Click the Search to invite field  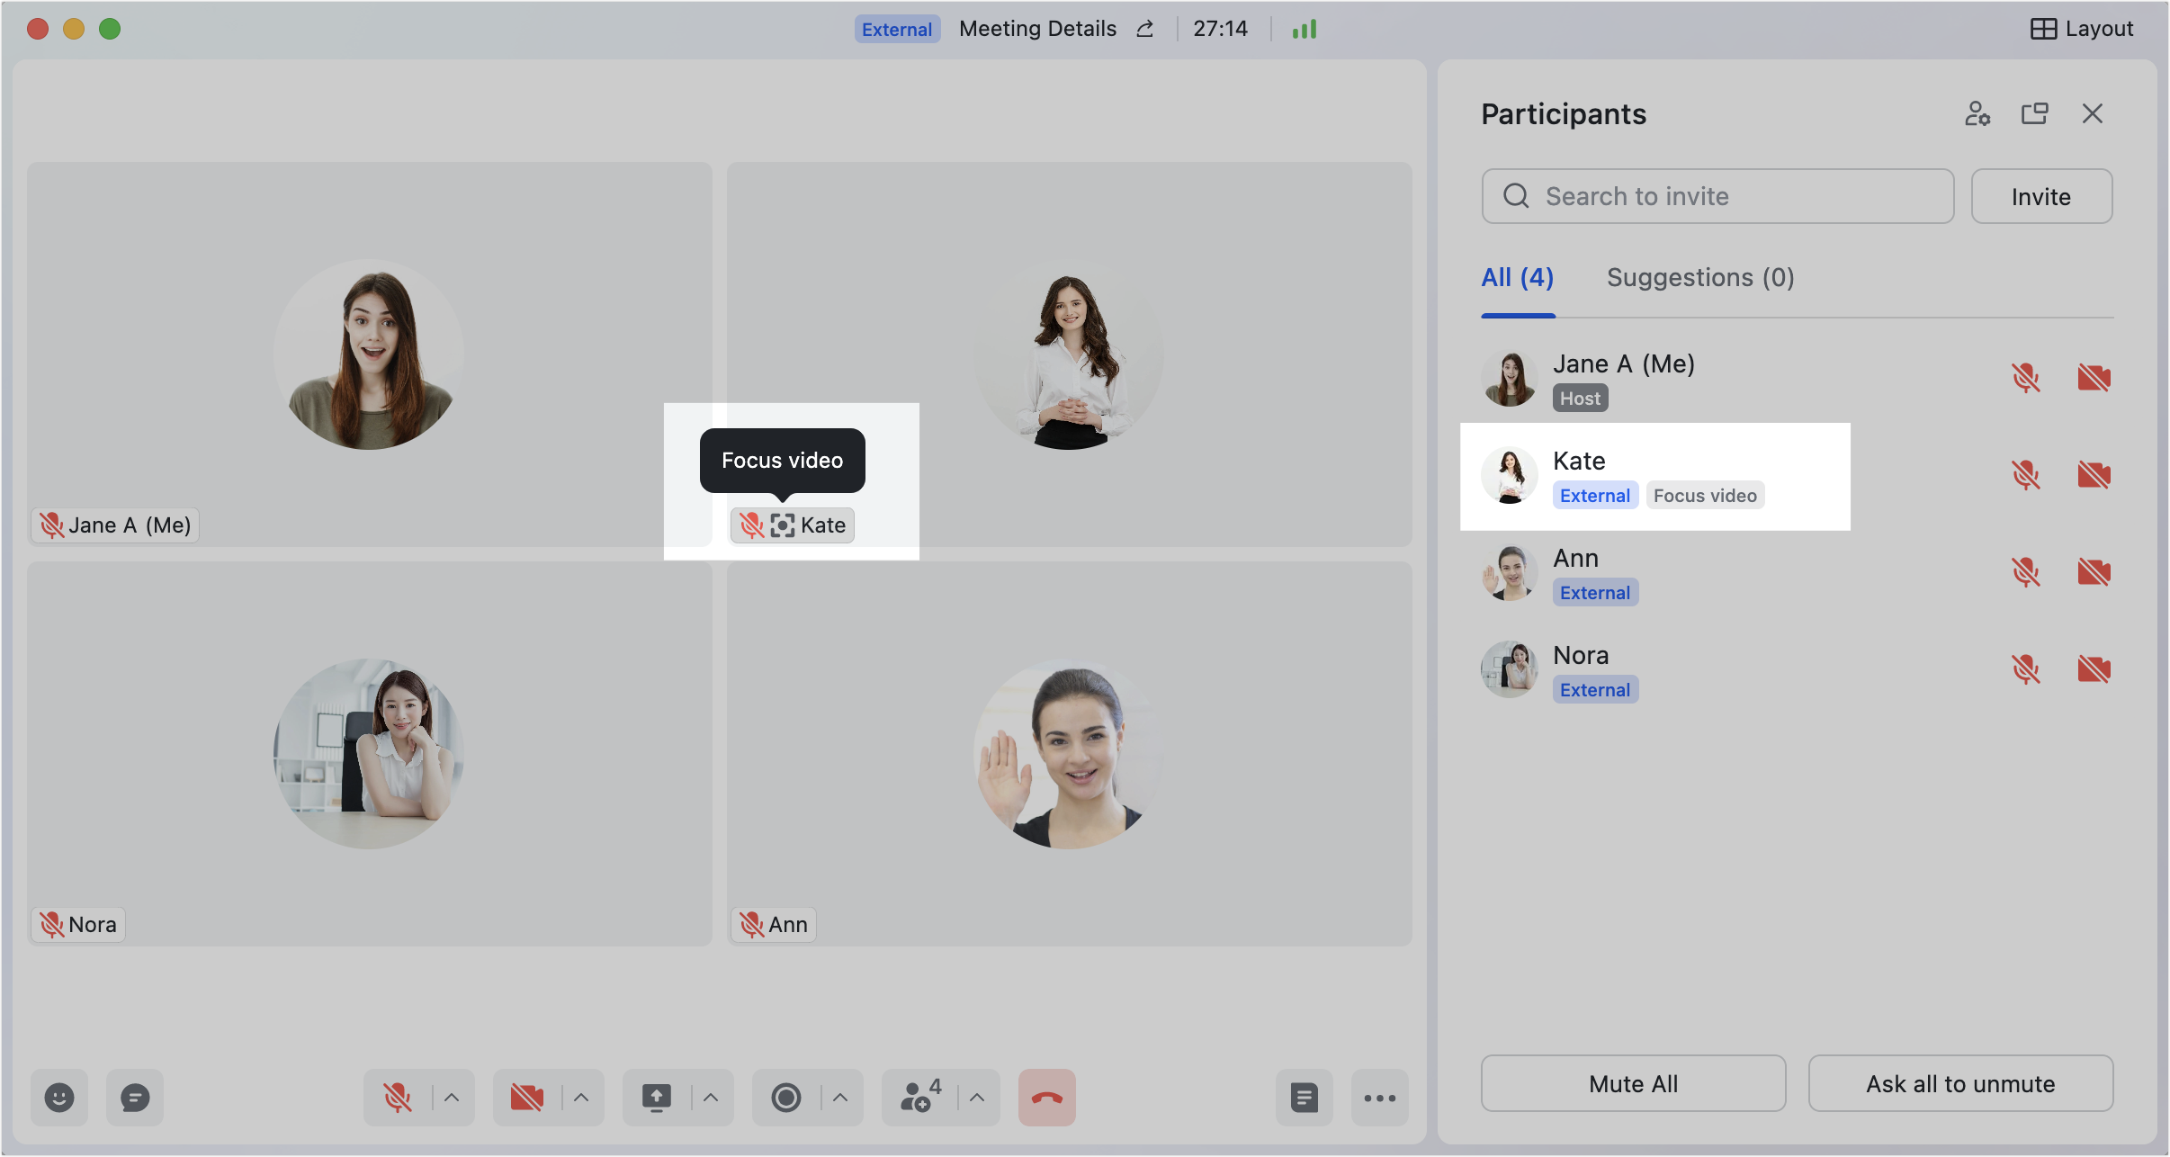point(1717,196)
